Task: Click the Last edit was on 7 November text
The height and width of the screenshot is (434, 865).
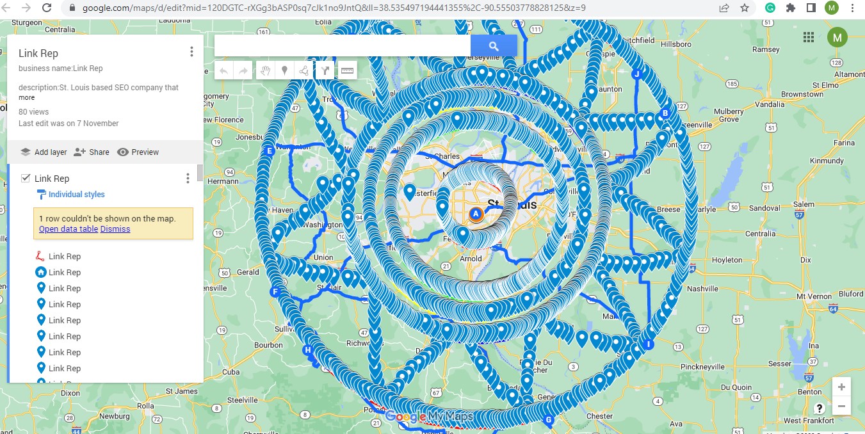Action: point(69,124)
